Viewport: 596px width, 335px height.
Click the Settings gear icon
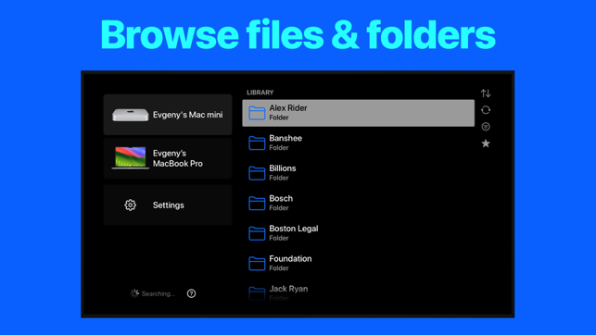tap(130, 205)
